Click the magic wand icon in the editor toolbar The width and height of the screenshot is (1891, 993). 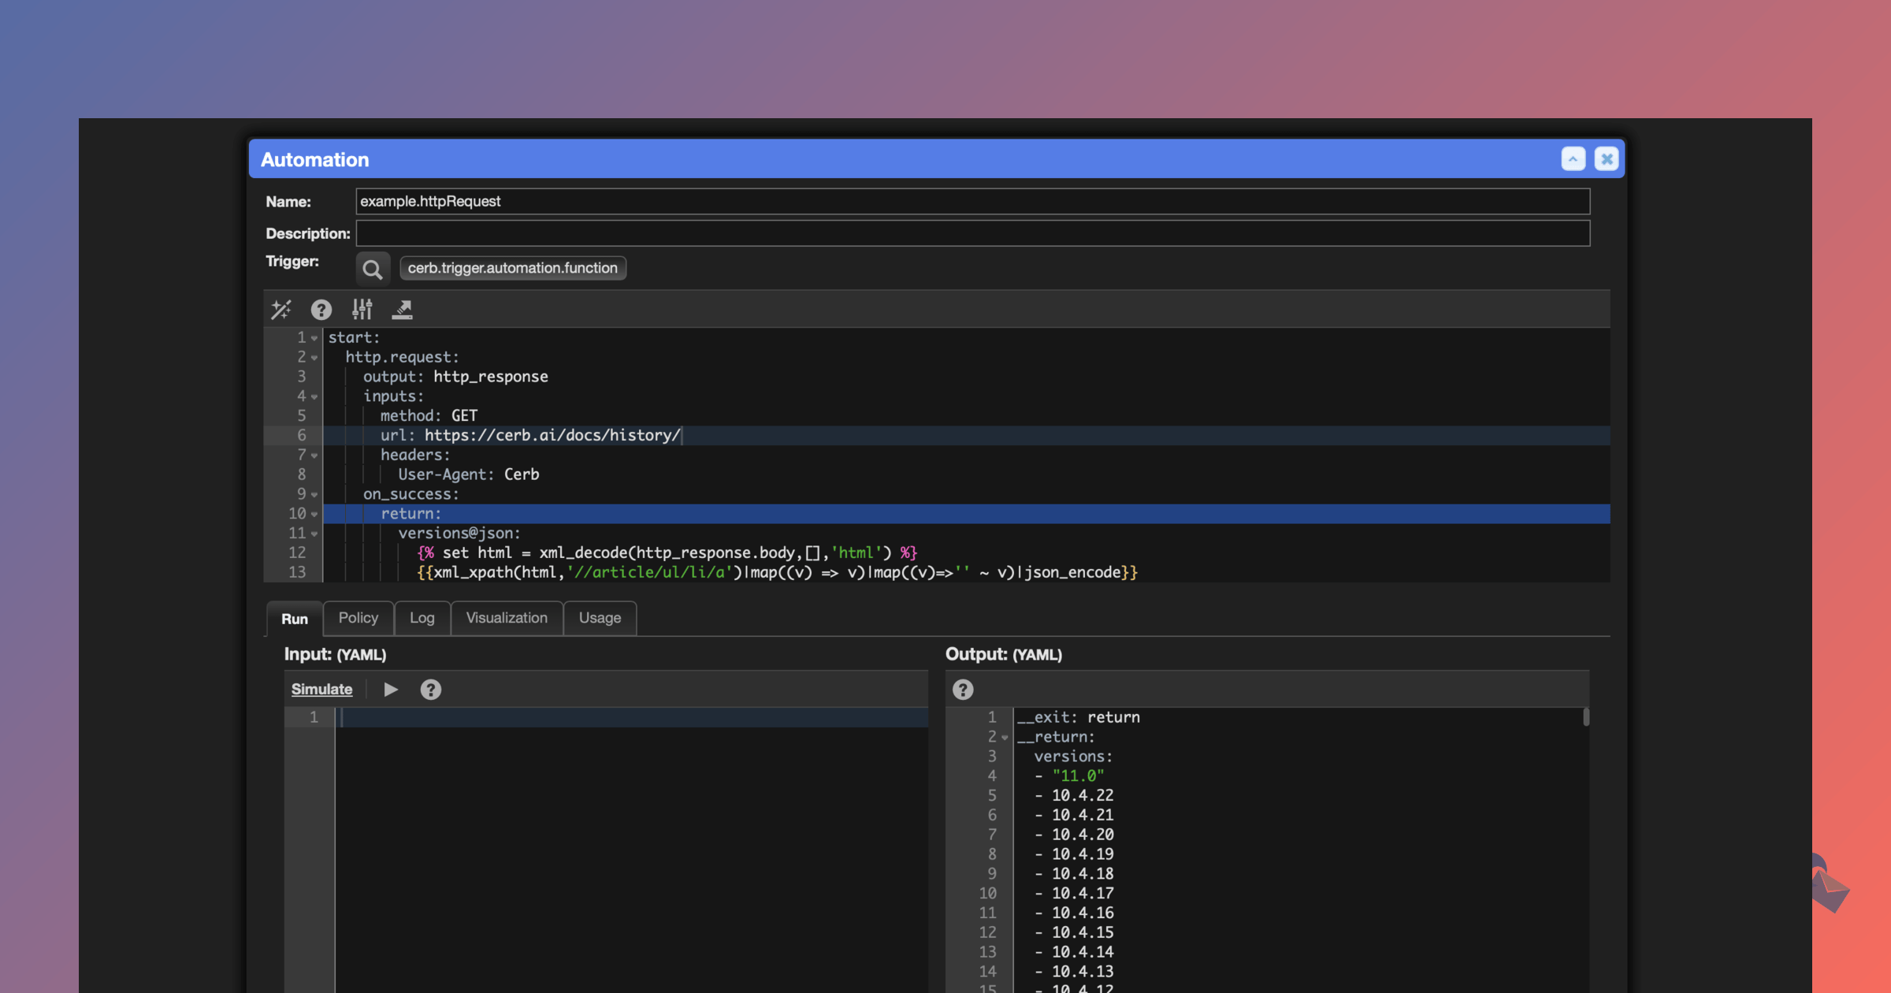coord(281,310)
